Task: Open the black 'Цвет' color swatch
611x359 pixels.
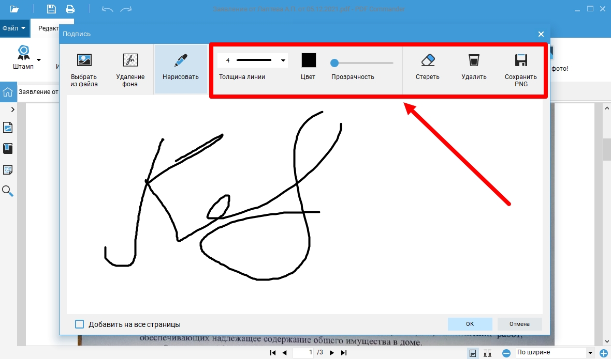Action: 309,60
